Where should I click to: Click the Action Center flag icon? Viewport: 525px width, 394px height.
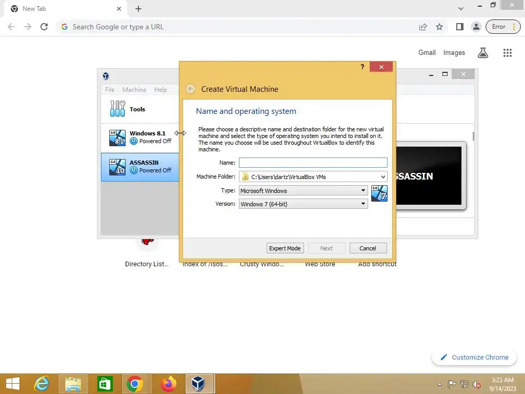pos(452,384)
